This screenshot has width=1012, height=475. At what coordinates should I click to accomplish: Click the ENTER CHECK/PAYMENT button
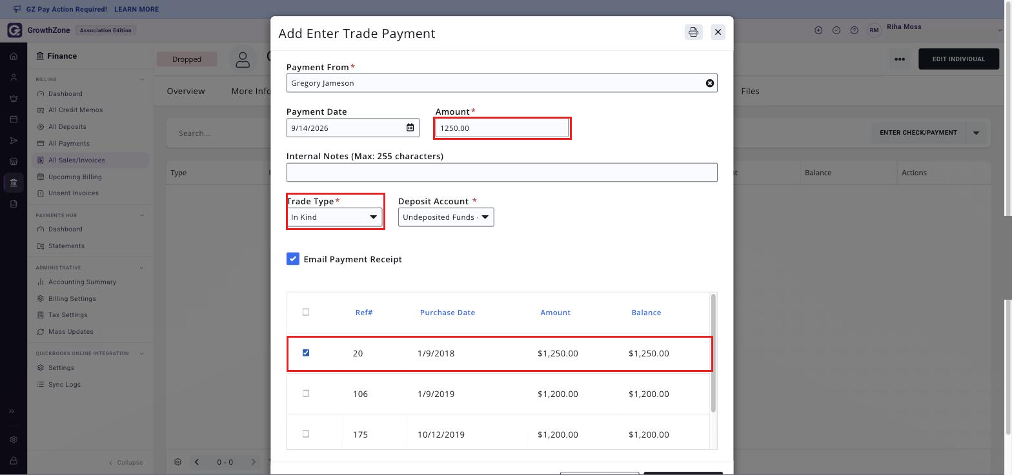click(918, 133)
